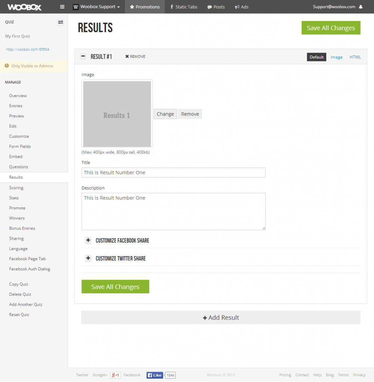Click the Facebook Like button

pyautogui.click(x=155, y=375)
